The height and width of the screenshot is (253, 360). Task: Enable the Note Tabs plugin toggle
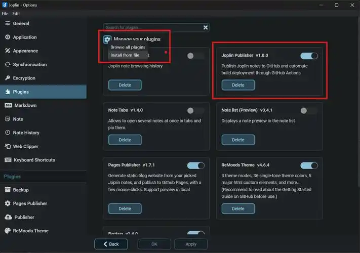[x=195, y=110]
